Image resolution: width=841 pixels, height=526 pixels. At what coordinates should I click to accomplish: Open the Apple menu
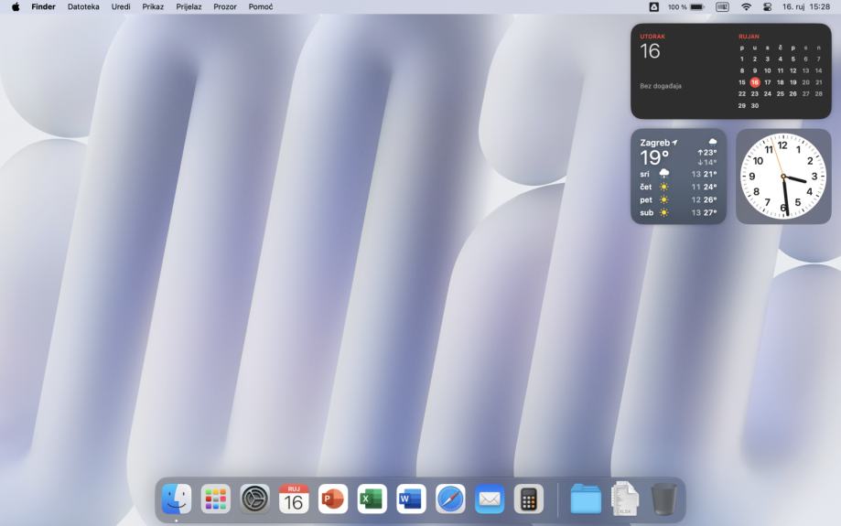[16, 6]
